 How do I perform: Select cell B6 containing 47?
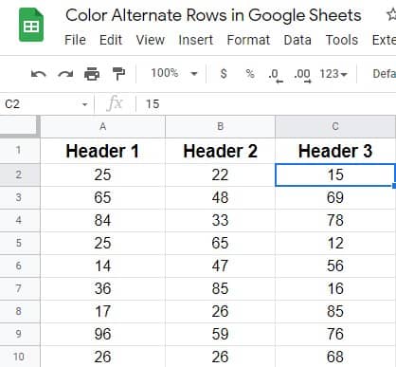click(x=220, y=266)
